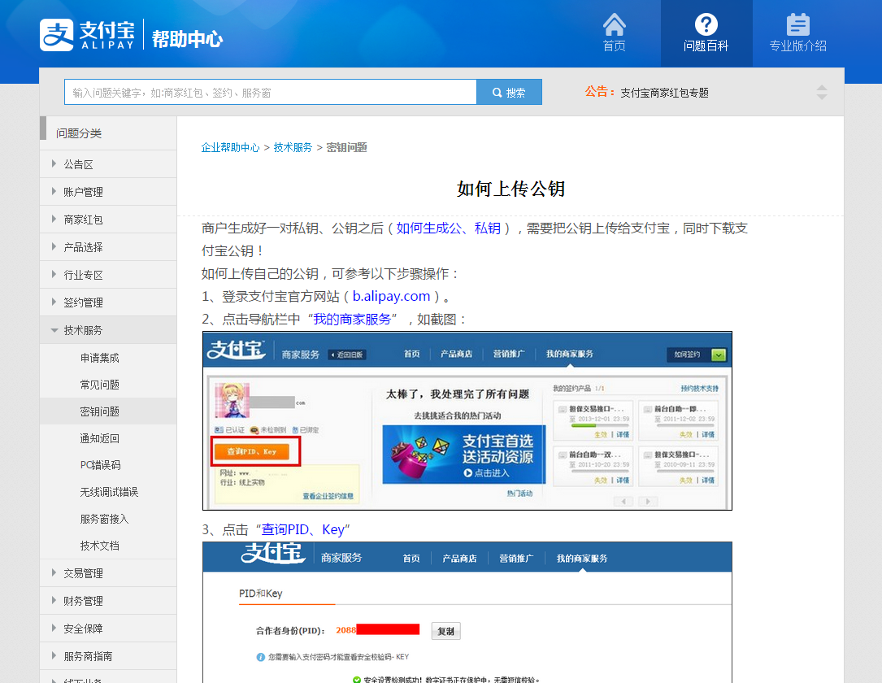Click 支付宝商家红包专题 announcement link
This screenshot has width=882, height=683.
(664, 93)
